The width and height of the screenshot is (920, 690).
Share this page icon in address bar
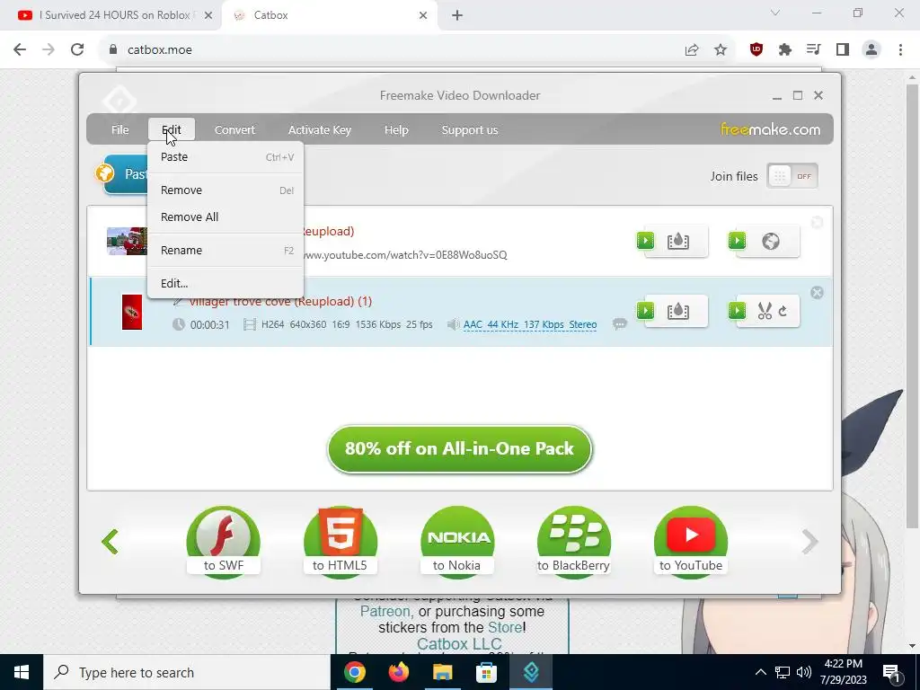[692, 50]
